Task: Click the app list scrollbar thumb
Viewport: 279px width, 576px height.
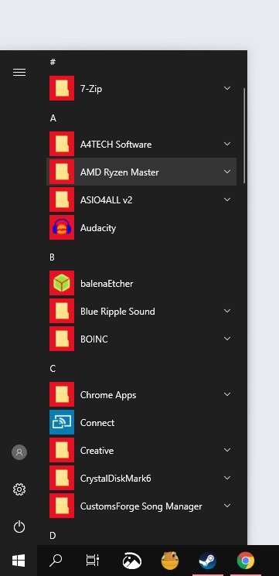Action: (x=244, y=136)
